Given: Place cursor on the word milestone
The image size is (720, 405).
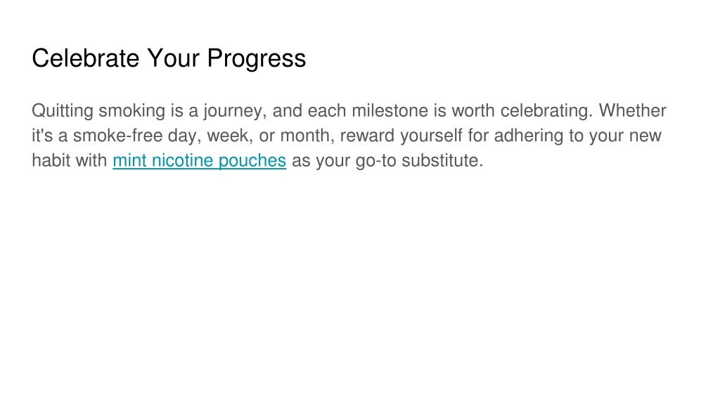Looking at the screenshot, I should (x=390, y=110).
